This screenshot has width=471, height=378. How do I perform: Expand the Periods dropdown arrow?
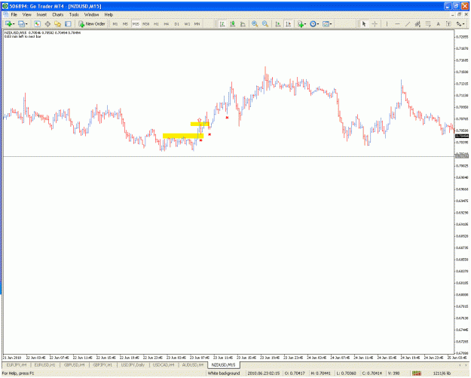pyautogui.click(x=318, y=23)
